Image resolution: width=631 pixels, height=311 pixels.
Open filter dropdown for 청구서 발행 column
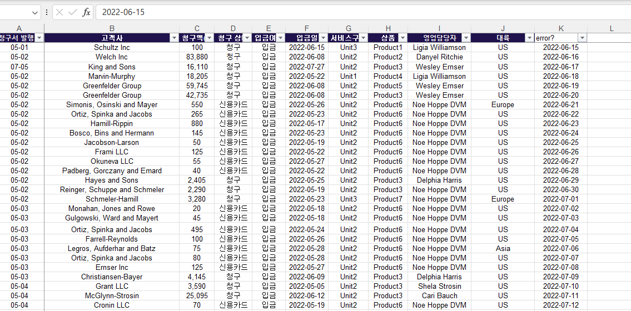click(x=39, y=38)
